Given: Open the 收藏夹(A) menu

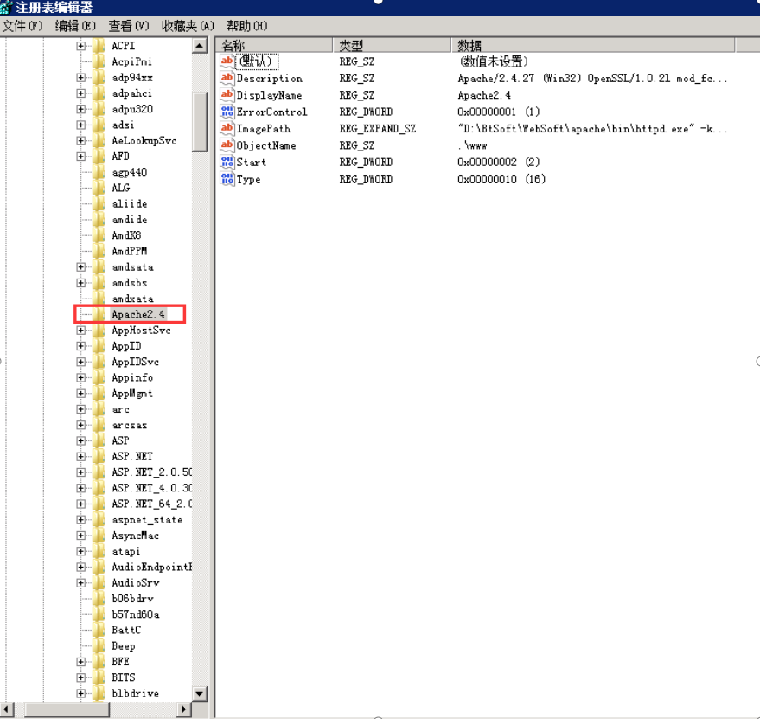Looking at the screenshot, I should tap(188, 26).
